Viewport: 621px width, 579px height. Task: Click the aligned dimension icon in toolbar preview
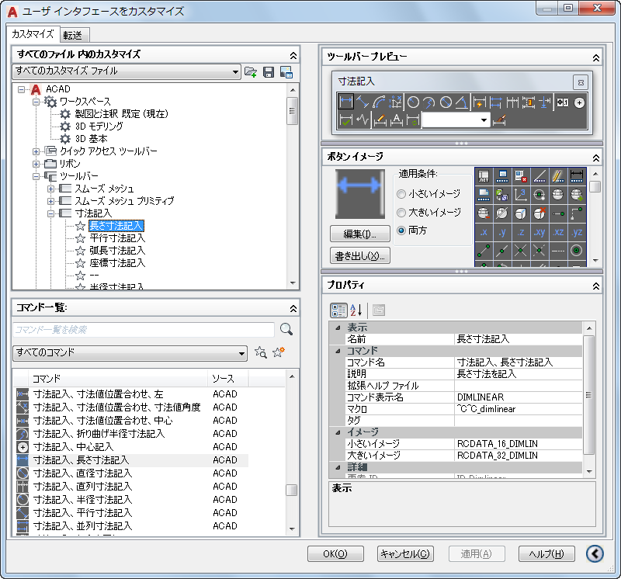363,102
